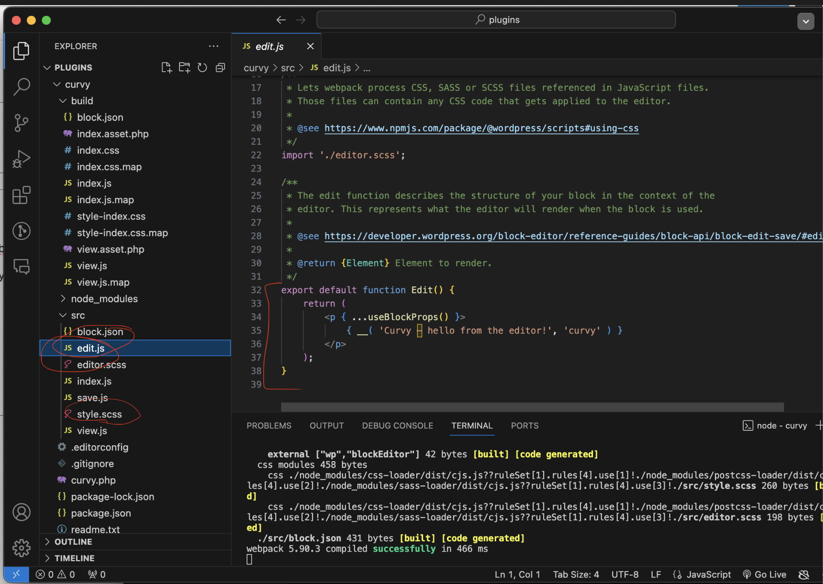
Task: Open the remote window indicator
Action: [16, 575]
